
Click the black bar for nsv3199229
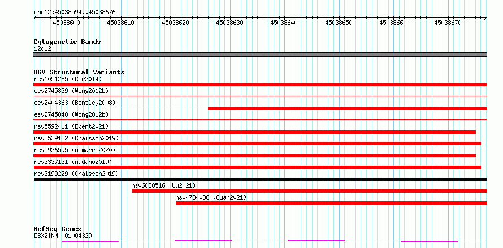tap(260, 179)
